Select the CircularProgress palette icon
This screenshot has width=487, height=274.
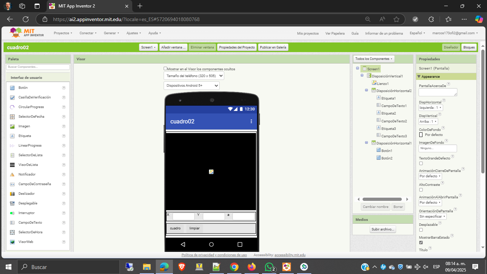[x=12, y=107]
